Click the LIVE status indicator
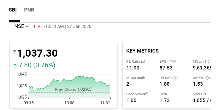Screen dimensions: 220x110 tap(38, 27)
